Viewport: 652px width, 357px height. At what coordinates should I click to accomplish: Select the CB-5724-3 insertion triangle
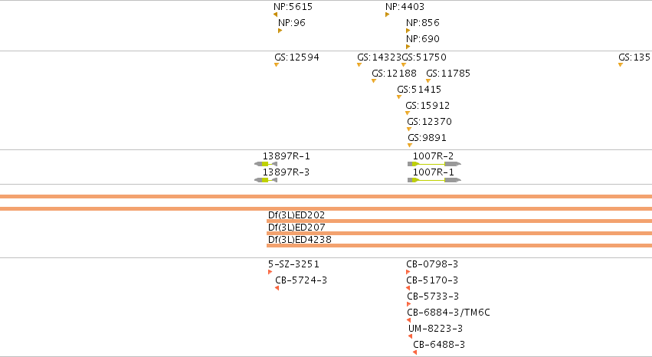(x=277, y=288)
